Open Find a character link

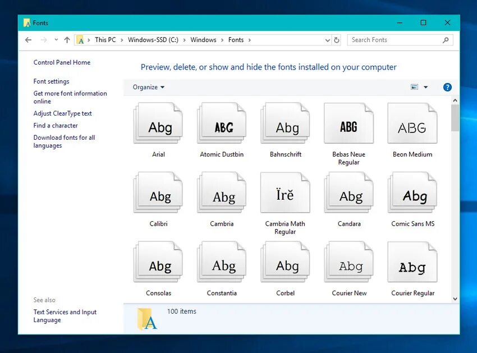coord(56,125)
